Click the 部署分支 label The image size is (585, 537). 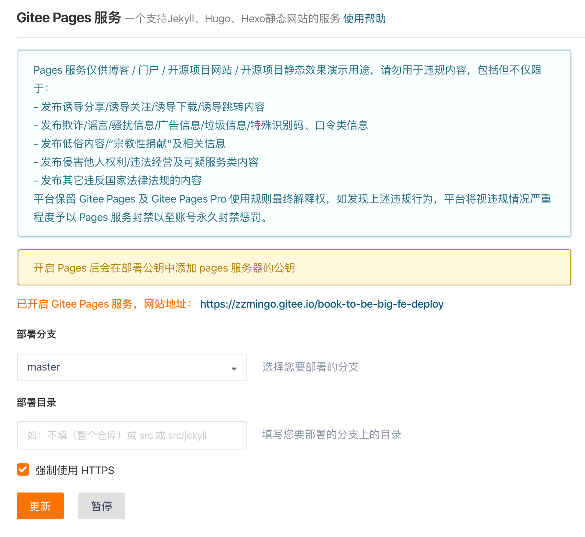[36, 334]
